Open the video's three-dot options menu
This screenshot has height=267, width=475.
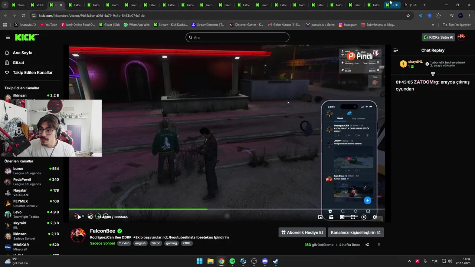point(379,245)
